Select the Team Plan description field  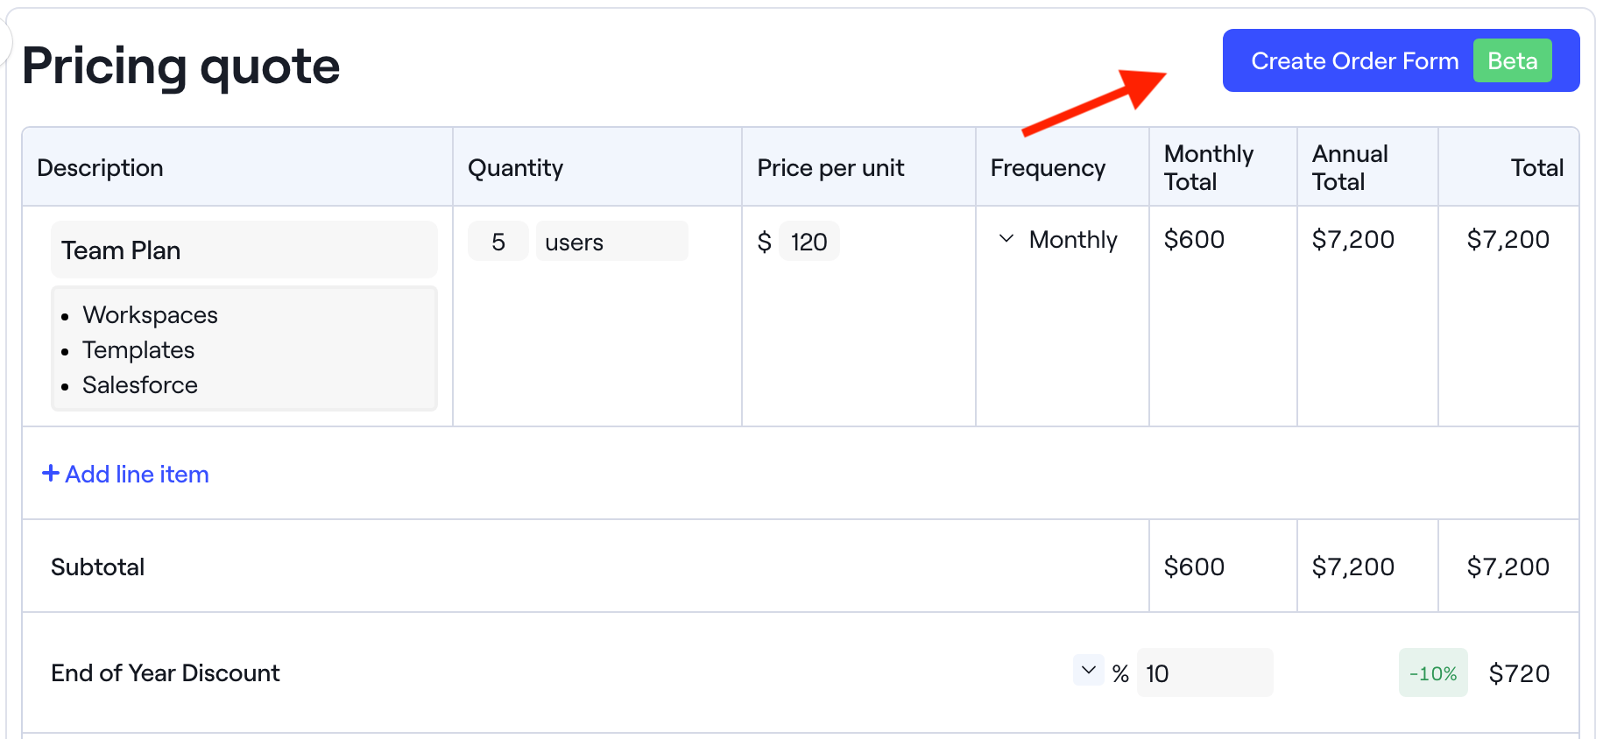tap(244, 250)
